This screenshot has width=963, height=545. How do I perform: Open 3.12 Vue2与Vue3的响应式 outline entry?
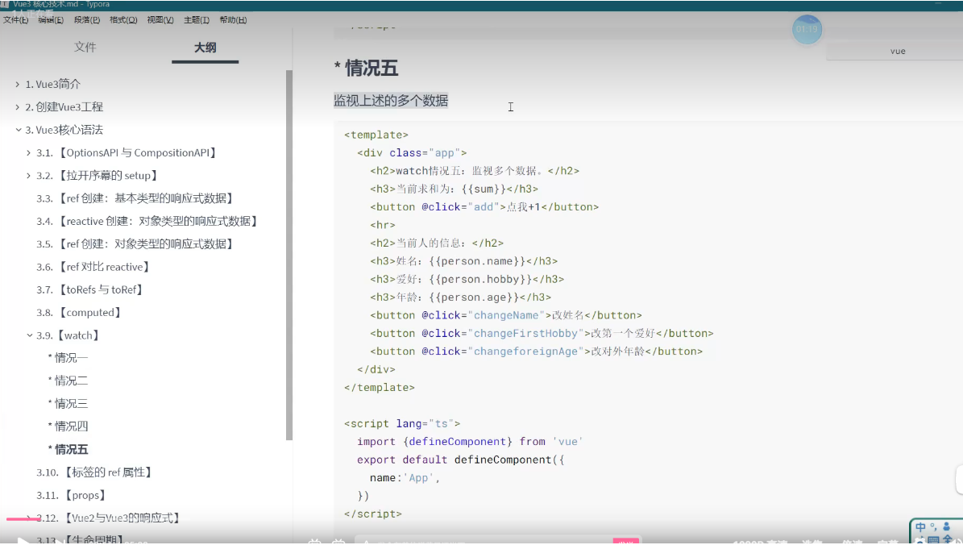click(x=110, y=518)
